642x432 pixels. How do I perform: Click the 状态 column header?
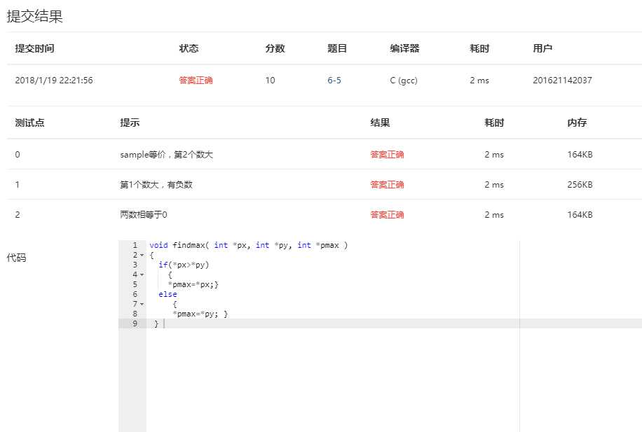pos(189,48)
